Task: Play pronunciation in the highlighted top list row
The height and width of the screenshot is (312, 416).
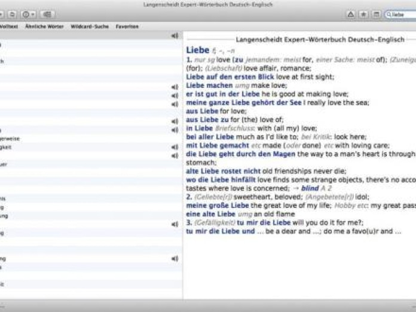Action: (175, 35)
